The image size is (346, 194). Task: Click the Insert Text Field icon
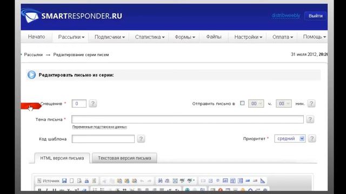pyautogui.click(x=225, y=181)
